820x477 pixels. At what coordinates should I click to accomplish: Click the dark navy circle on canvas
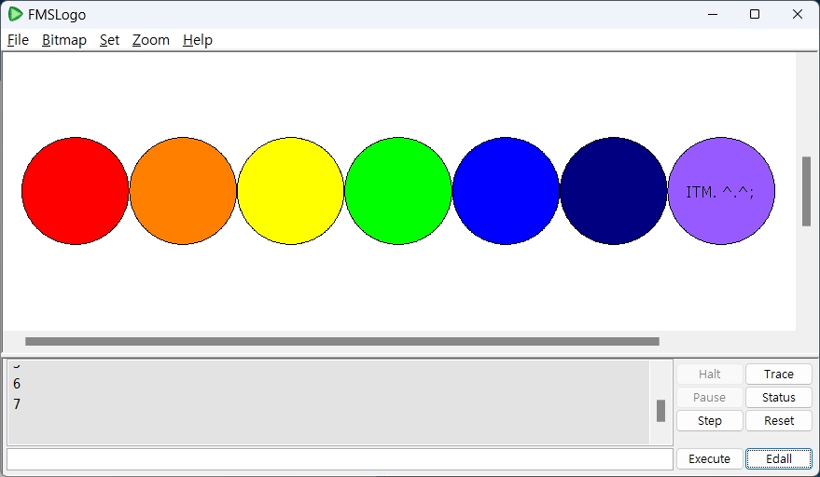[x=614, y=191]
